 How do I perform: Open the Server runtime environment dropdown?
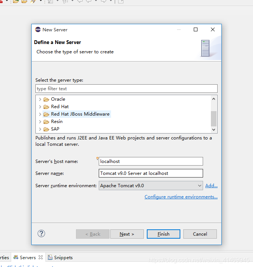[151, 186]
